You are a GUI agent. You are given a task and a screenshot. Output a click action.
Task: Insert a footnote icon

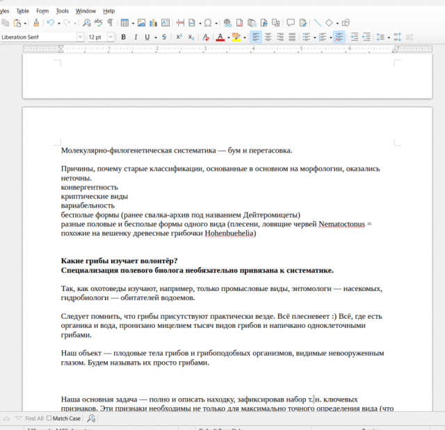coord(239,23)
